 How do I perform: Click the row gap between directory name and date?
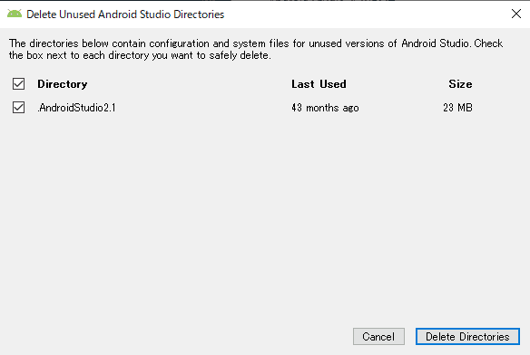click(x=202, y=108)
